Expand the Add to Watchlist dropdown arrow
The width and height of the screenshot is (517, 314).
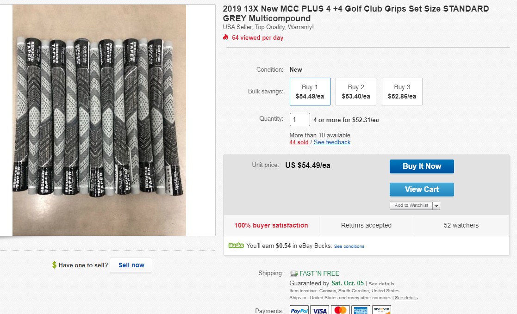436,206
